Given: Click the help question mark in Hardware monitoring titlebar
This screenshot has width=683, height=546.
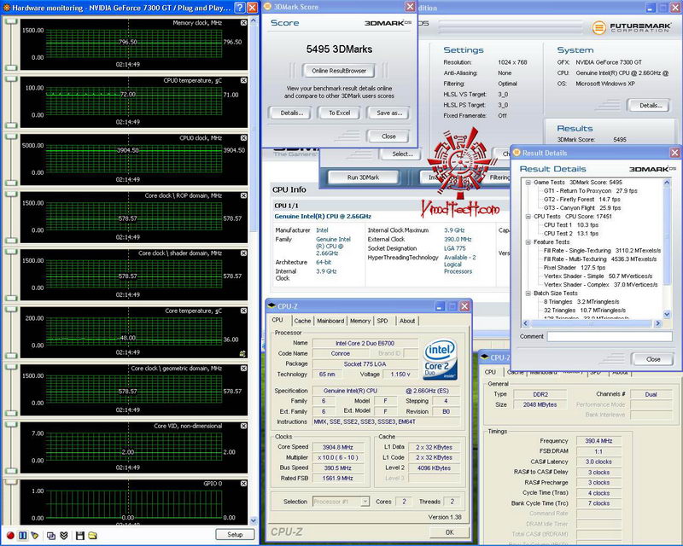Looking at the screenshot, I should point(240,8).
